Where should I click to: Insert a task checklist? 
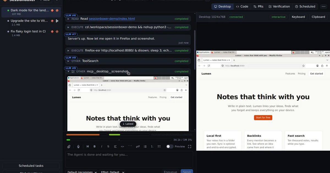[x=159, y=147]
